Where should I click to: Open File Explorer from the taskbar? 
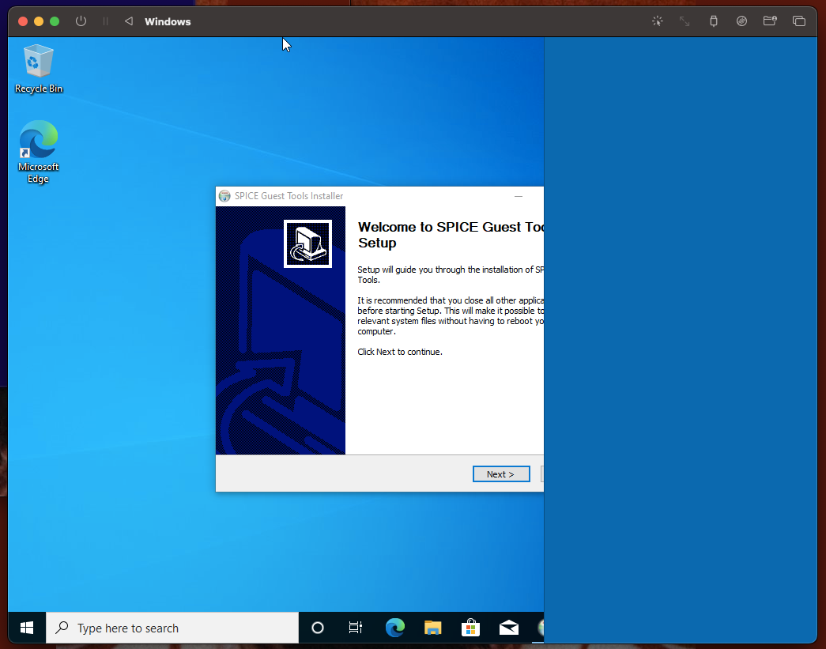tap(432, 628)
